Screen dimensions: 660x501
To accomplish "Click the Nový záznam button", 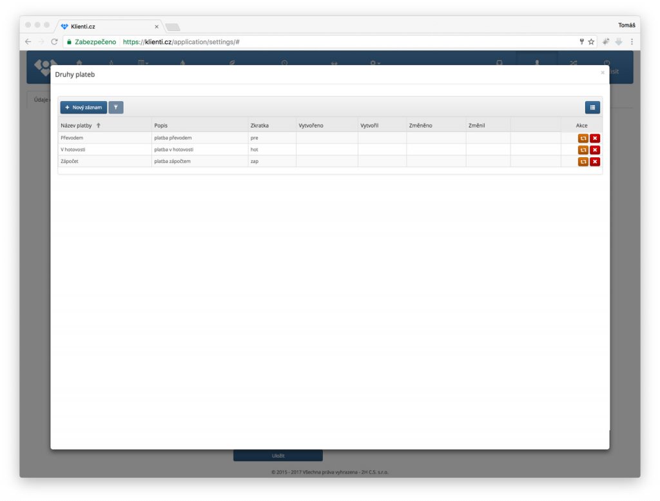I will click(84, 108).
